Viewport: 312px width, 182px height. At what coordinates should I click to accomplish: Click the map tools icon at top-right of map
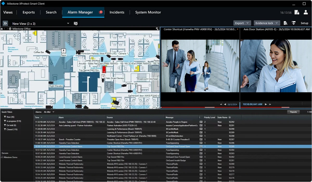coord(157,29)
